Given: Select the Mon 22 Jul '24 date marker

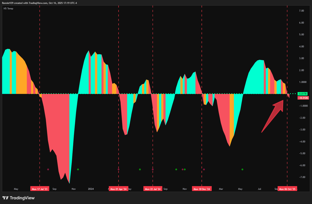Looking at the screenshot, I should [x=153, y=189].
